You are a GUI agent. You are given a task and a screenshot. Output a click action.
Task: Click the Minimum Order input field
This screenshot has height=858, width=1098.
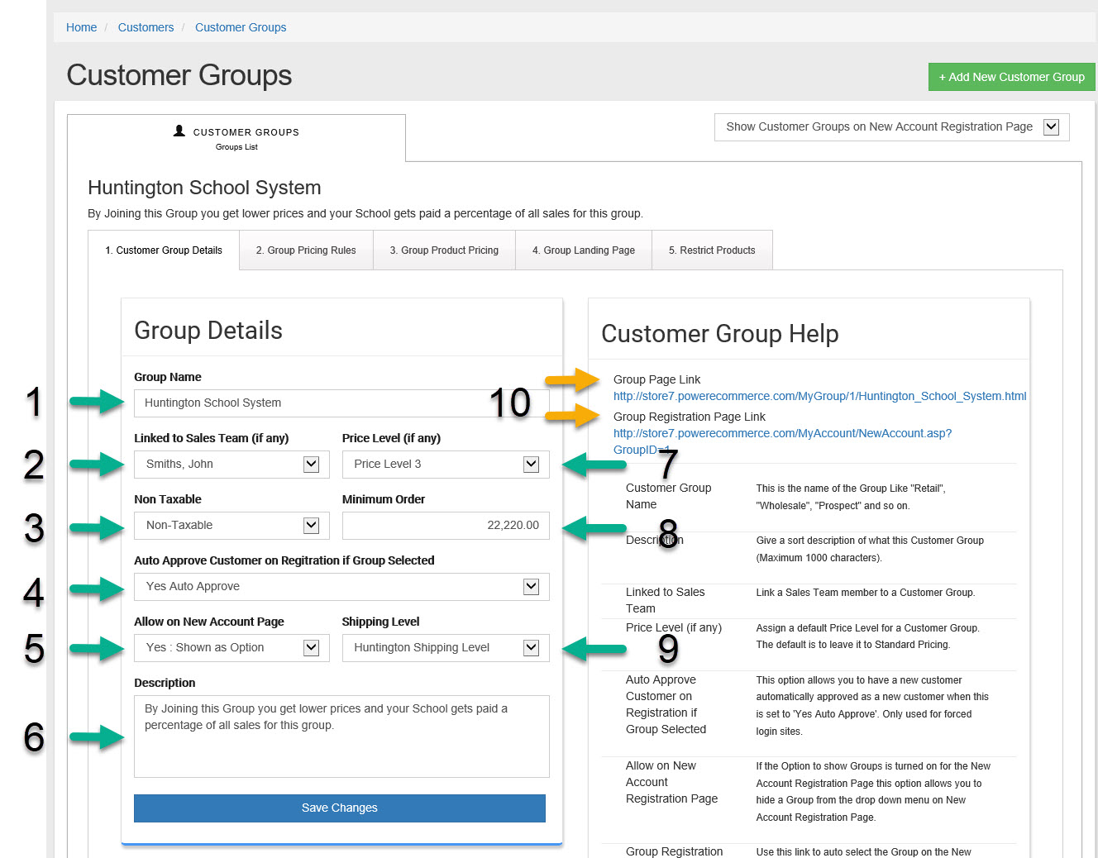[446, 526]
